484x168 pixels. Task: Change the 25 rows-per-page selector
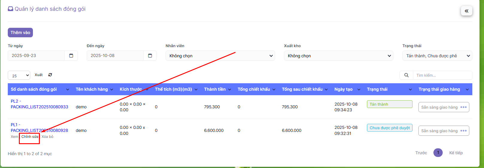coord(19,75)
